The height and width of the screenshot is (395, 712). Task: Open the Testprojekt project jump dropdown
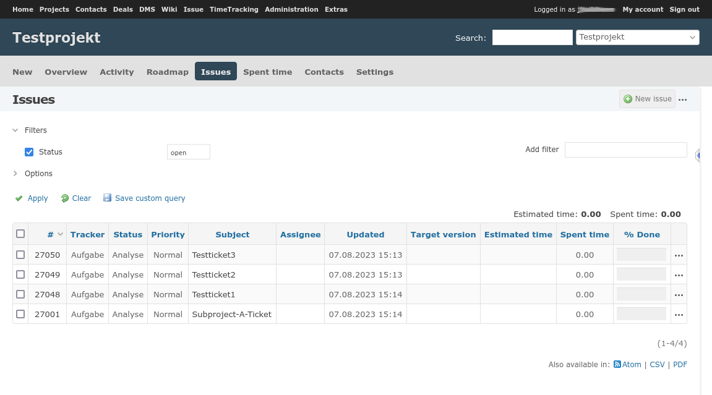(x=637, y=38)
